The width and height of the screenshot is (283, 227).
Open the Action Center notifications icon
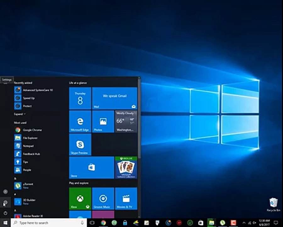tap(276, 223)
